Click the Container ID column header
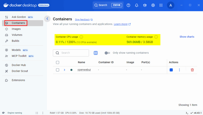The height and width of the screenshot is (115, 203). tap(106, 62)
